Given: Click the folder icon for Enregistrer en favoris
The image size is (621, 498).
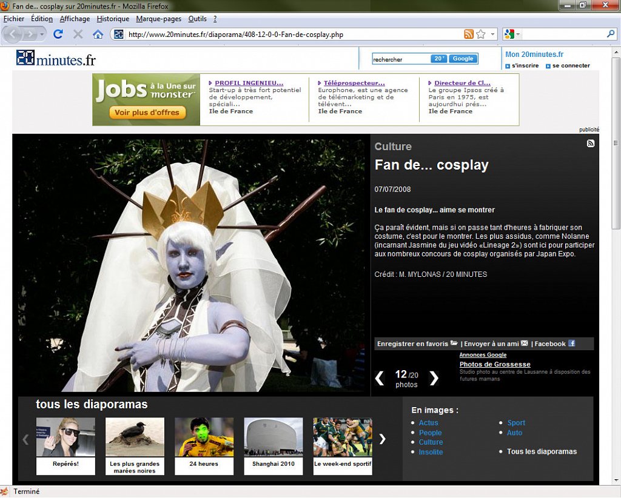Looking at the screenshot, I should (x=454, y=344).
